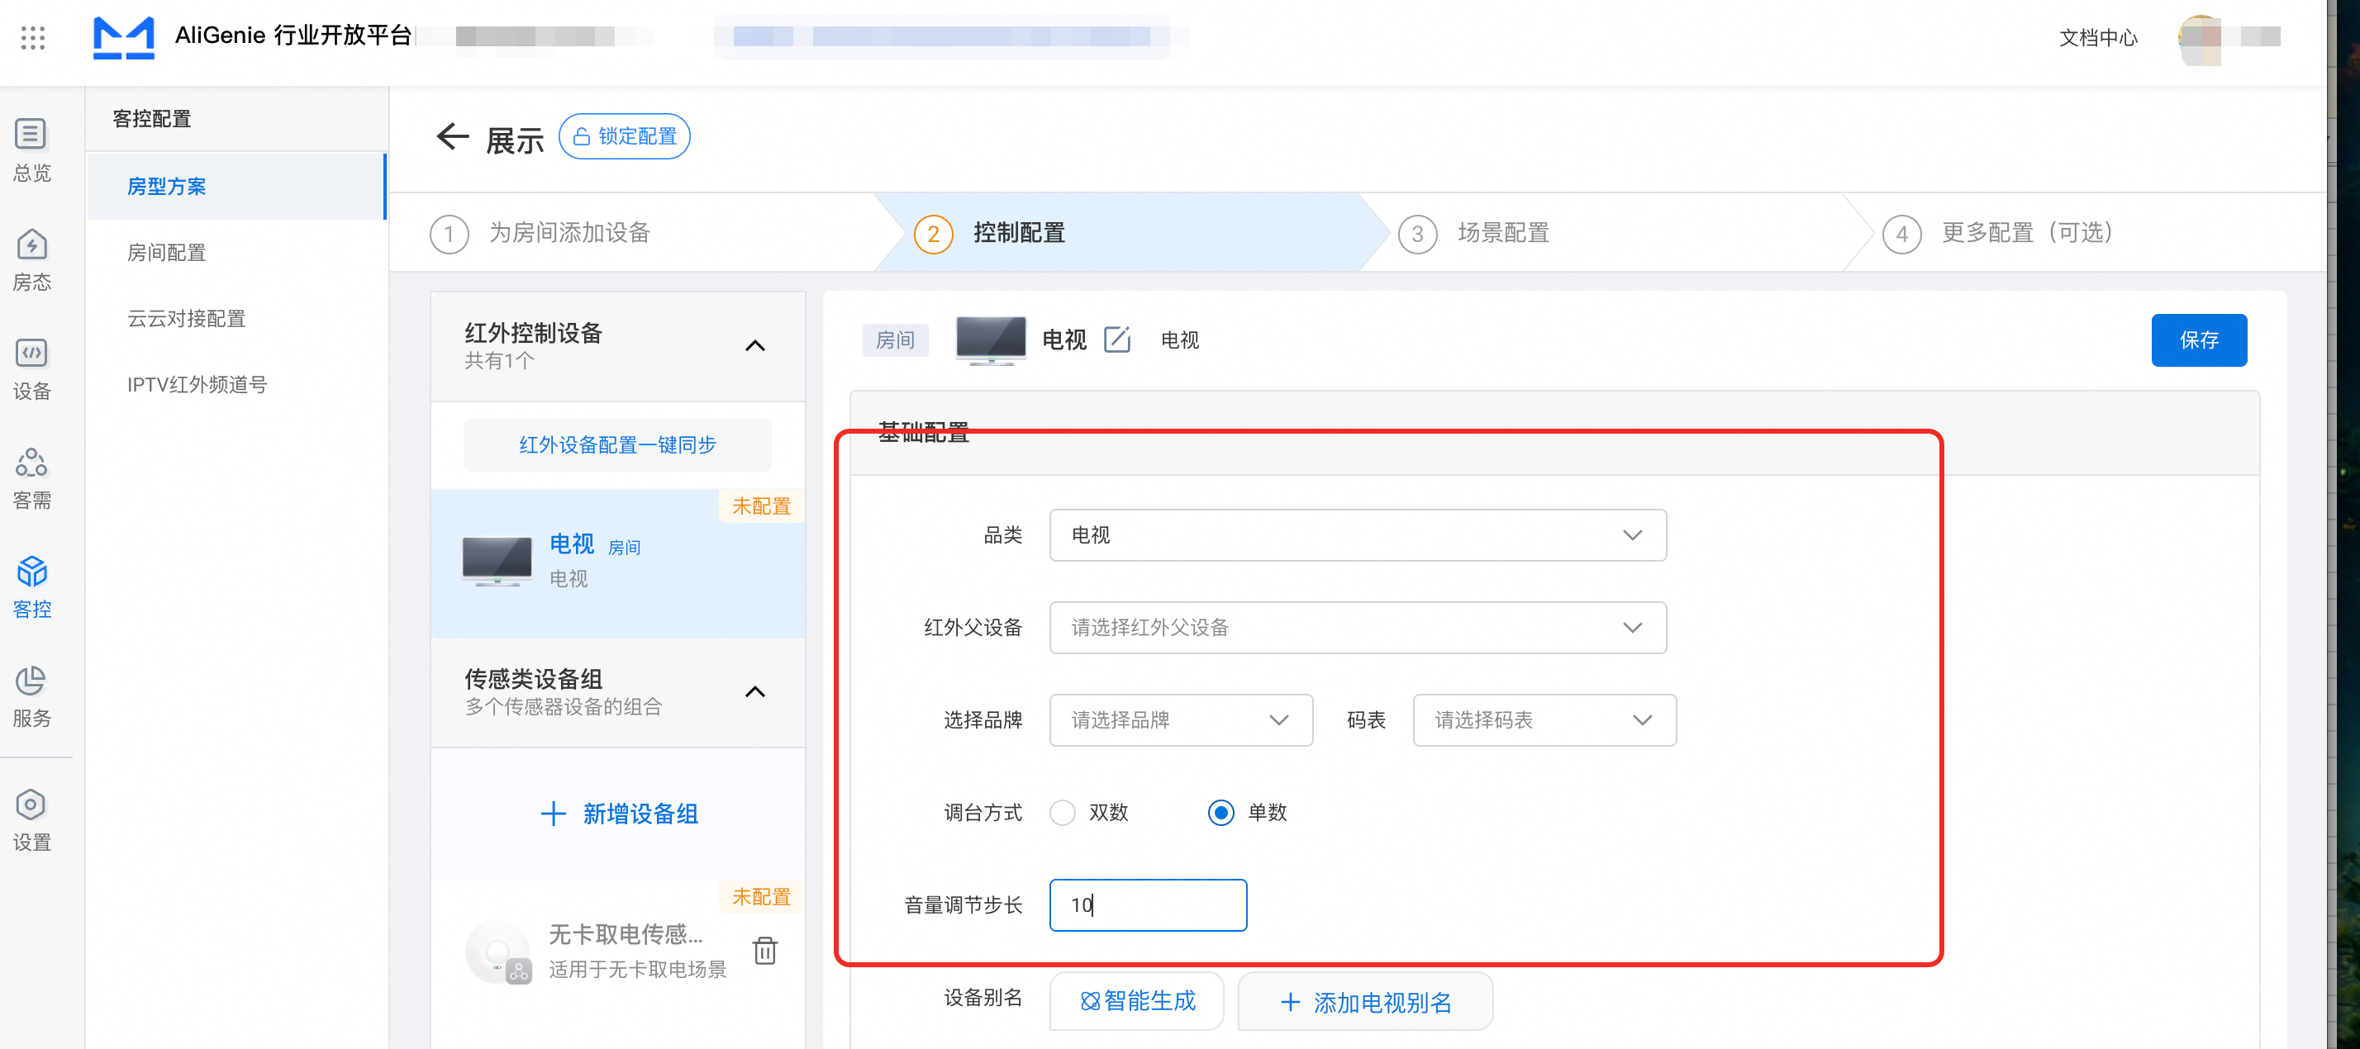Open the app grid launcher icon

(x=33, y=37)
